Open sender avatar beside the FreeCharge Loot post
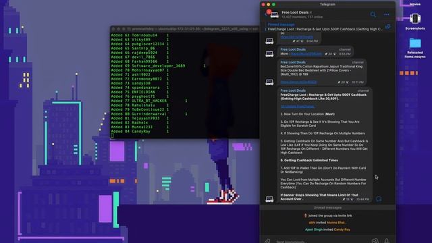The width and height of the screenshot is (432, 243). tap(269, 199)
